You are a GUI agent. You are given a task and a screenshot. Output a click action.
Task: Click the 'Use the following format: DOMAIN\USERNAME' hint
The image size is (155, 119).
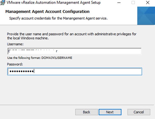[40, 58]
